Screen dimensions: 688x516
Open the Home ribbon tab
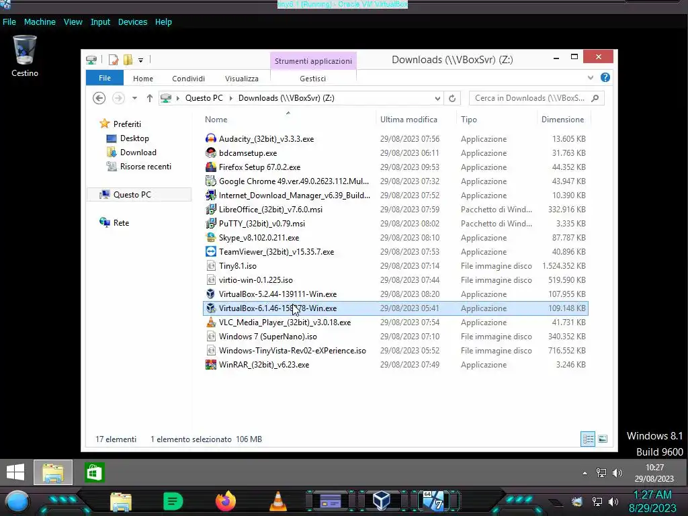click(x=143, y=79)
